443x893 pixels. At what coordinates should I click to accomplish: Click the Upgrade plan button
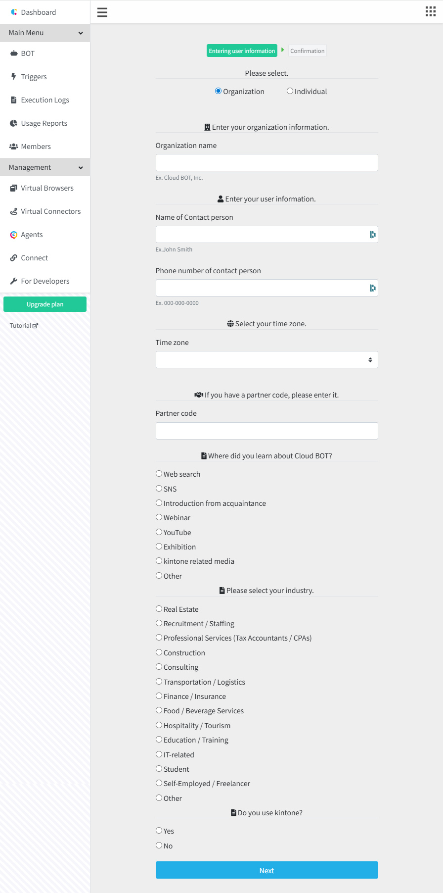pos(45,304)
